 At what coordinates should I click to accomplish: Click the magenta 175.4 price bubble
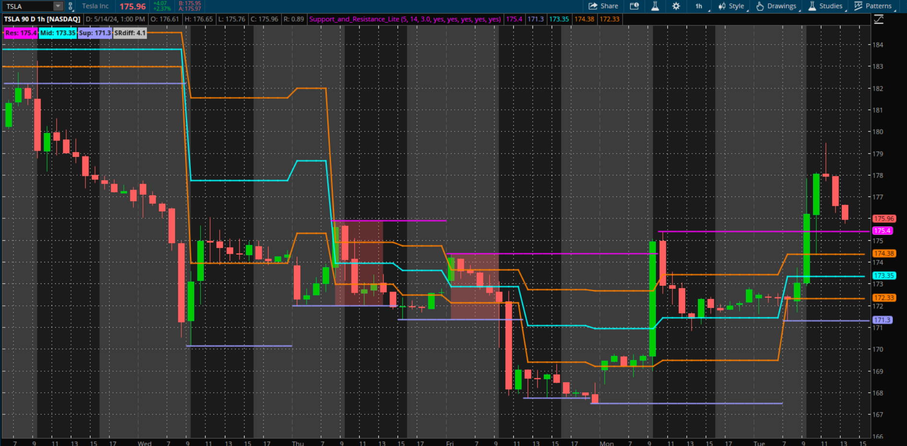(x=882, y=231)
